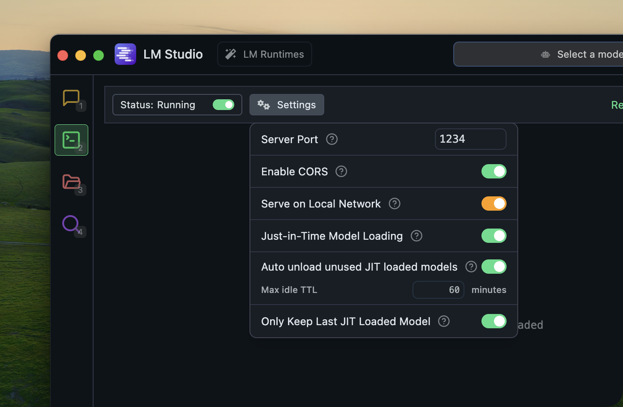Toggle Just-in-Time Model Loading off
This screenshot has height=407, width=623.
click(494, 236)
